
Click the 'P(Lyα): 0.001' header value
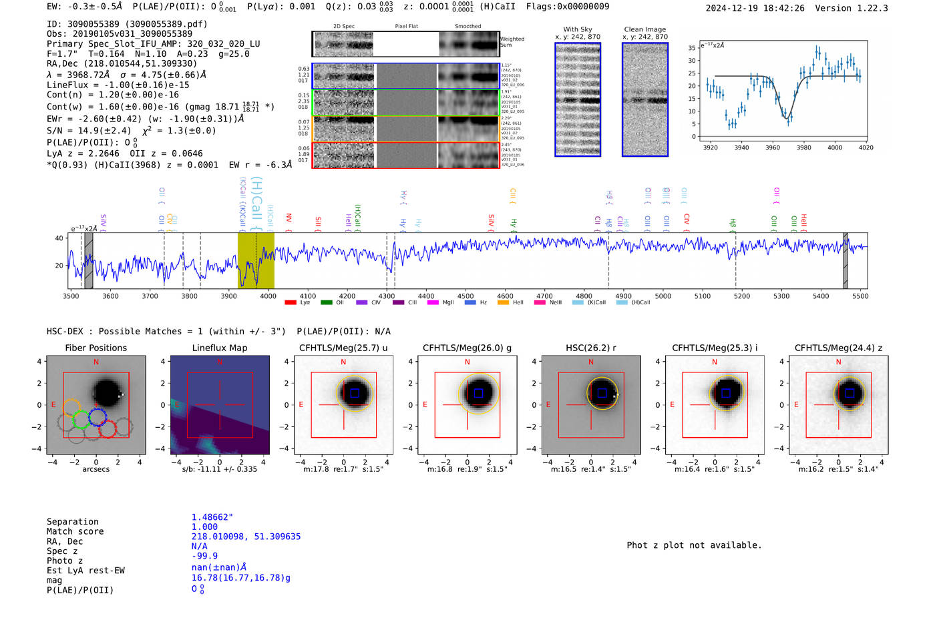click(281, 7)
